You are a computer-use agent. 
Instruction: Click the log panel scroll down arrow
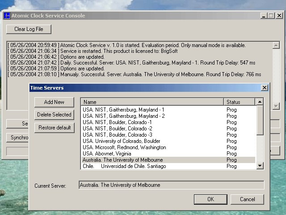tap(276, 106)
